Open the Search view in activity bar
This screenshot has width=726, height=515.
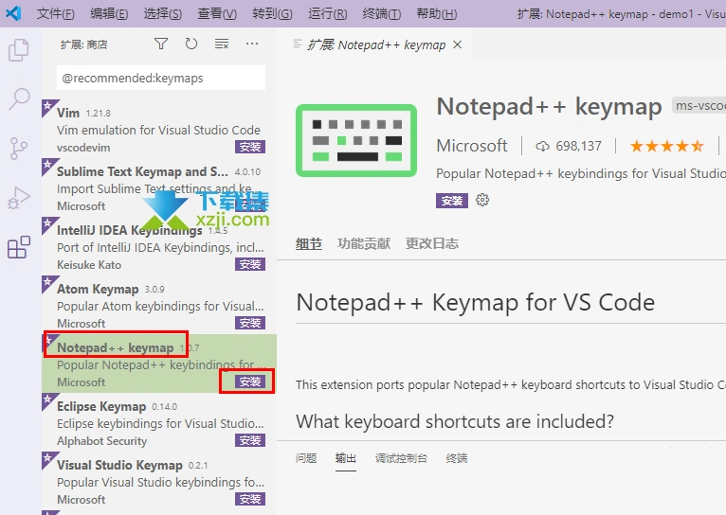(x=19, y=99)
